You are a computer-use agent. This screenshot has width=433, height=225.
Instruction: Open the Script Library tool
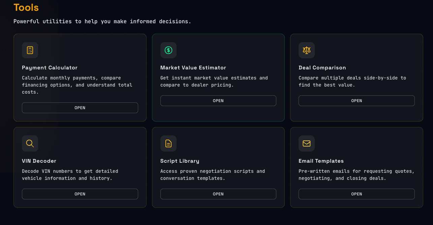(218, 194)
